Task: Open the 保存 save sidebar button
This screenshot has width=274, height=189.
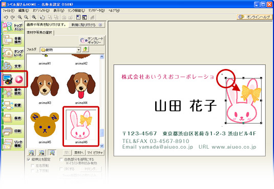Action: click(13, 118)
